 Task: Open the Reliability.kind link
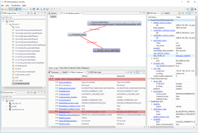click(x=64, y=112)
